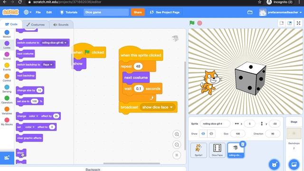Select the Sprite1 cat thumbnail

pos(199,150)
